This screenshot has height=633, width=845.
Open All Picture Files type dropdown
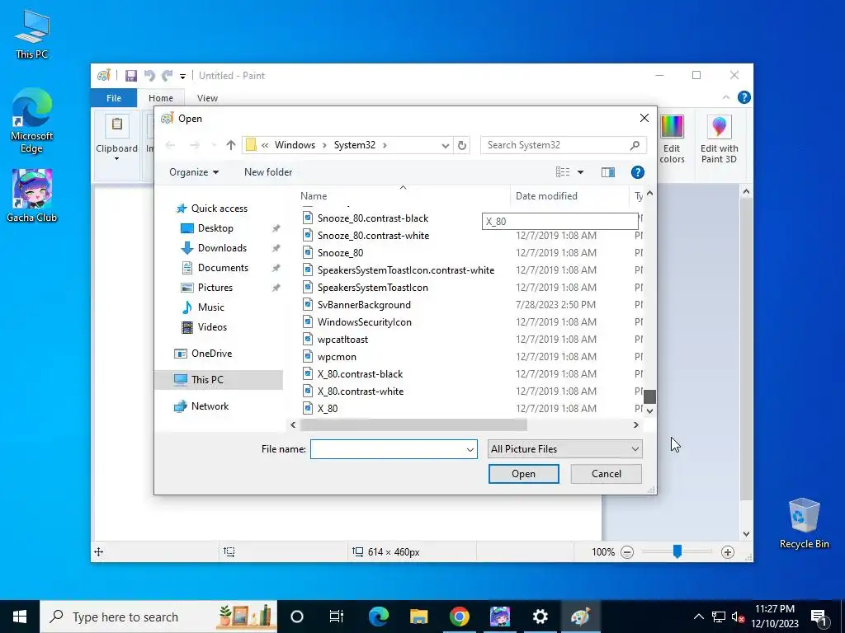[564, 449]
